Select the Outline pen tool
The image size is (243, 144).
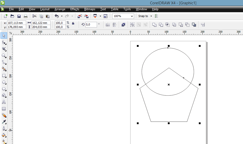click(4, 129)
